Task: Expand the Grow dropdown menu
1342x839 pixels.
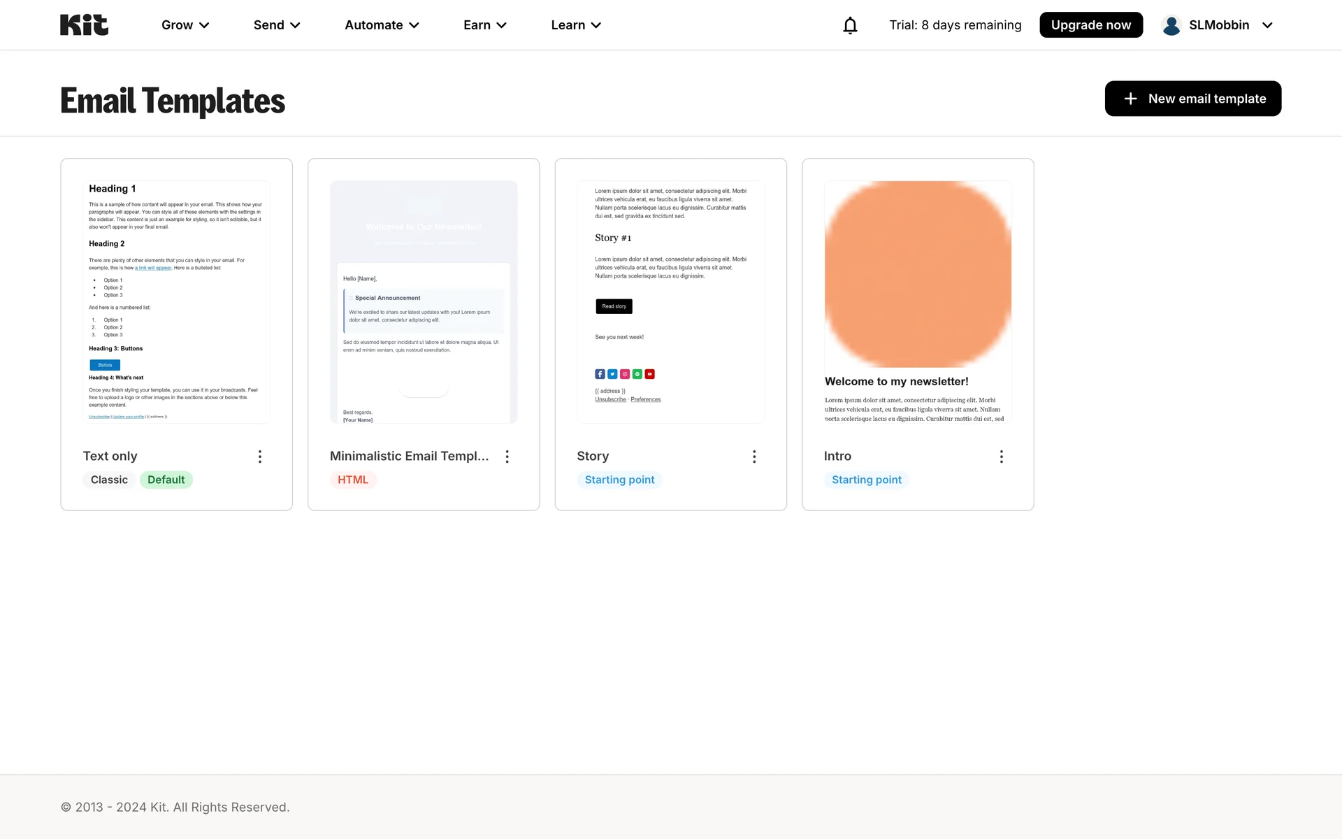Action: click(x=185, y=25)
